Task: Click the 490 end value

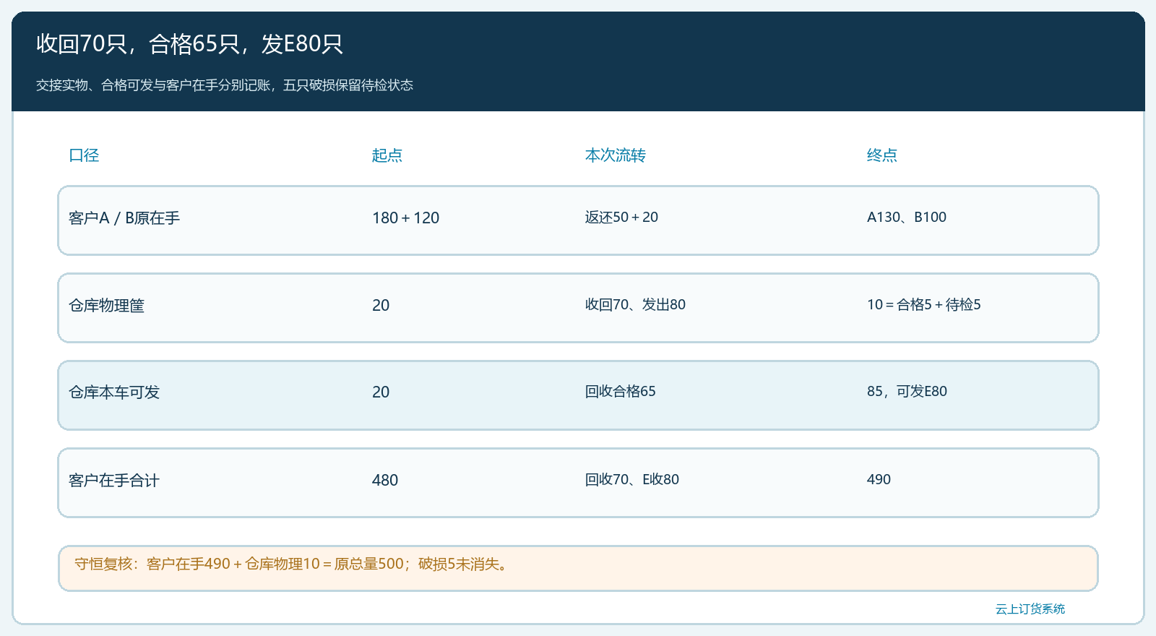Action: click(879, 480)
